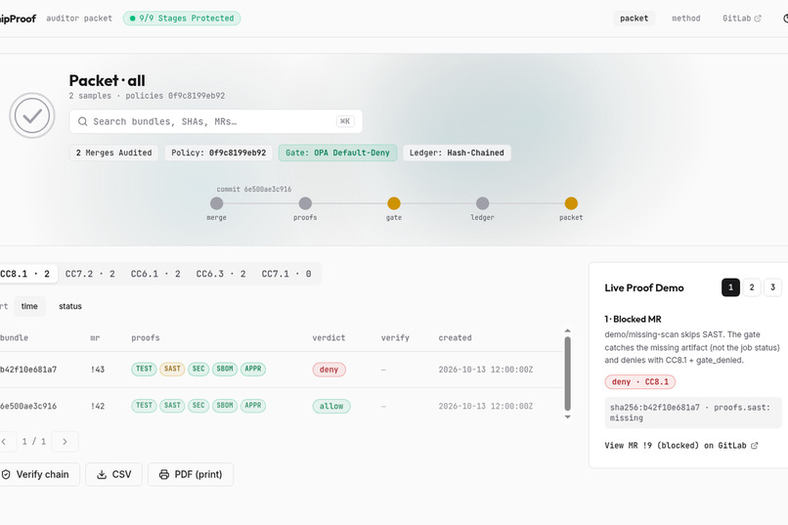Sort table by status
This screenshot has height=525, width=788.
[70, 306]
